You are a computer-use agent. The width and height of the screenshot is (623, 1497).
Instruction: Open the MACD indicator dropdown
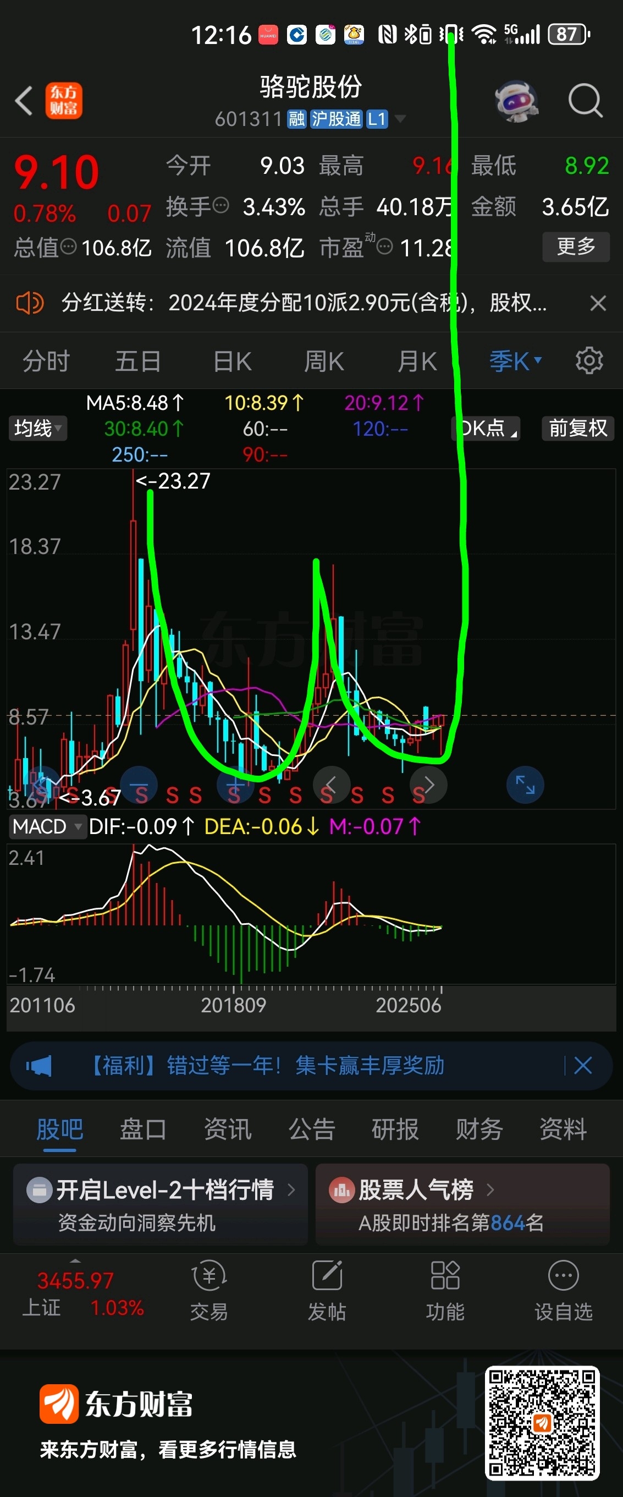47,826
